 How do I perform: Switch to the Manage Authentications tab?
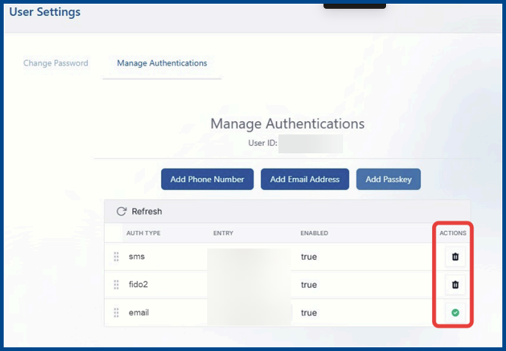click(x=162, y=63)
